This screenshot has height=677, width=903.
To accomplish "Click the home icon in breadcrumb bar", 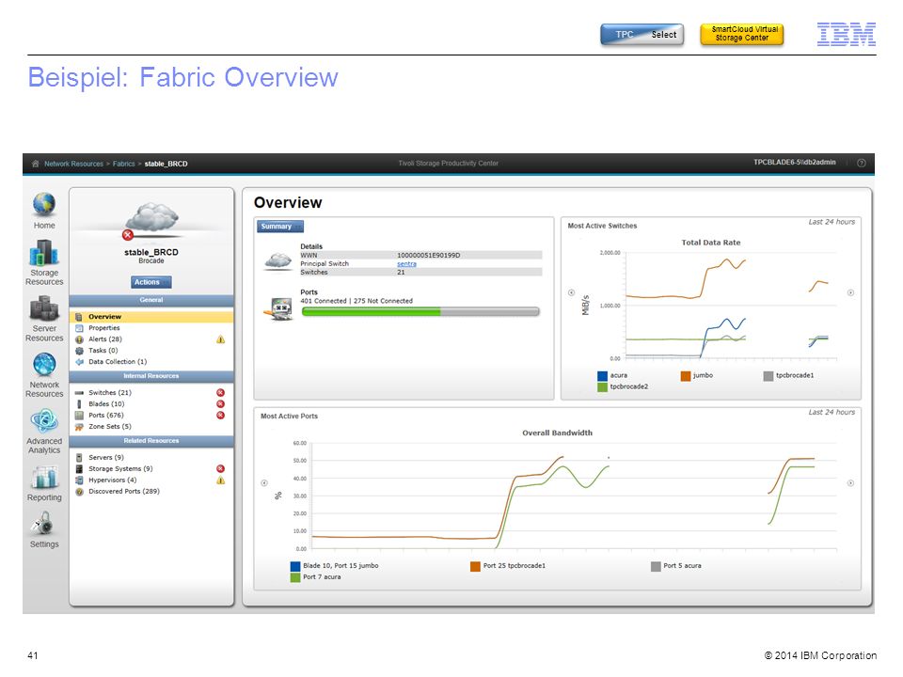I will pyautogui.click(x=36, y=164).
